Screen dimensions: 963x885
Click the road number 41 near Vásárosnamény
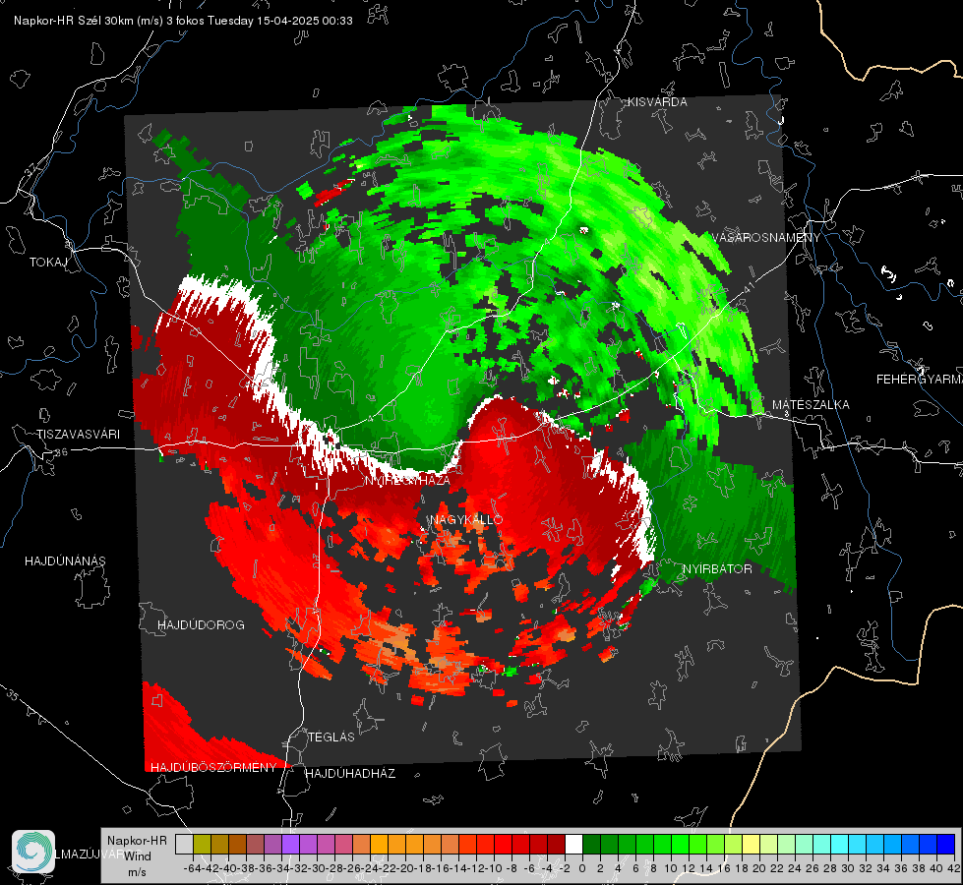click(748, 287)
